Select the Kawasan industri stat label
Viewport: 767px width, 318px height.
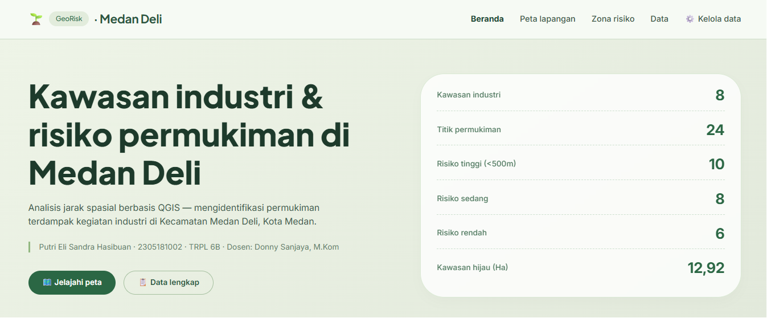[469, 95]
